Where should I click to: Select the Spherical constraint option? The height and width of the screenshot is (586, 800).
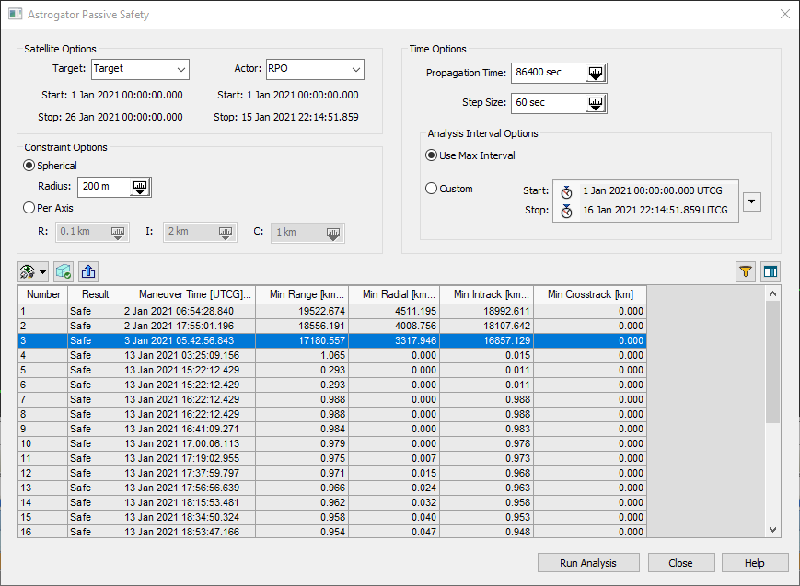pyautogui.click(x=29, y=166)
